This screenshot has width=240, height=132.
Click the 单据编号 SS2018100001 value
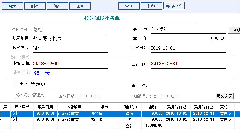tap(165, 96)
